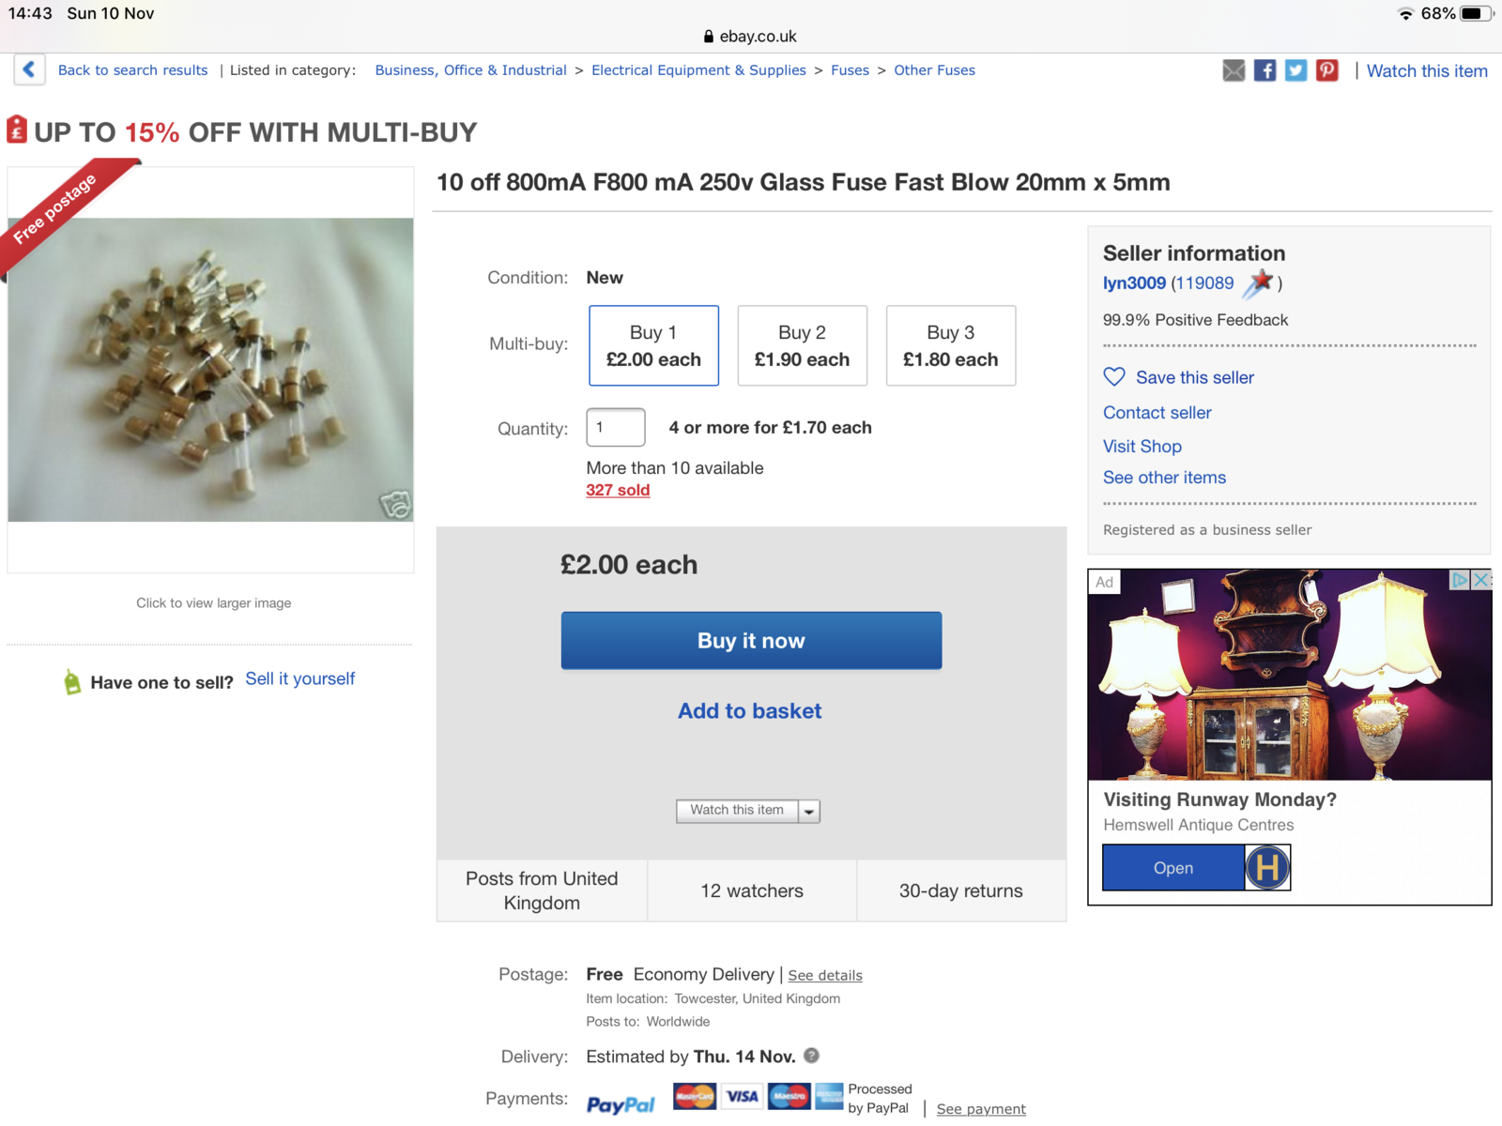Click delivery estimate help question icon
This screenshot has height=1126, width=1502.
(812, 1056)
